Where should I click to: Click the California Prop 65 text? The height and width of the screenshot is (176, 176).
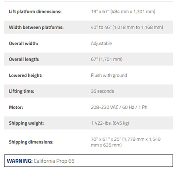(x=54, y=161)
